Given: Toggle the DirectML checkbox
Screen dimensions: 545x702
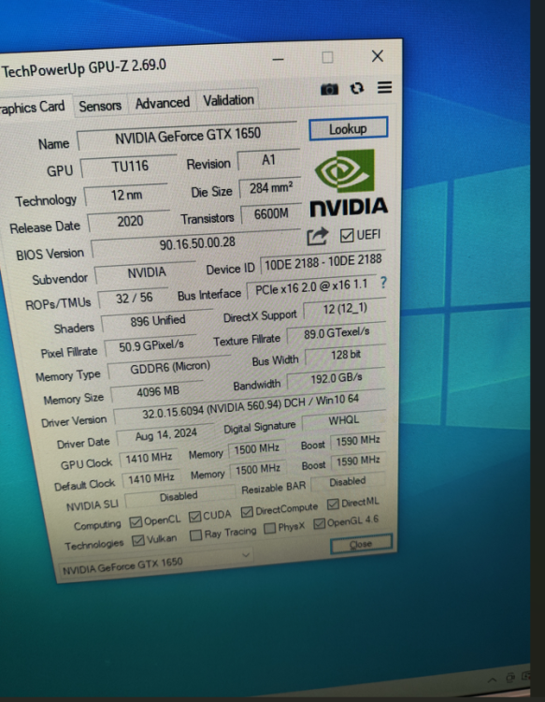Looking at the screenshot, I should tap(333, 505).
